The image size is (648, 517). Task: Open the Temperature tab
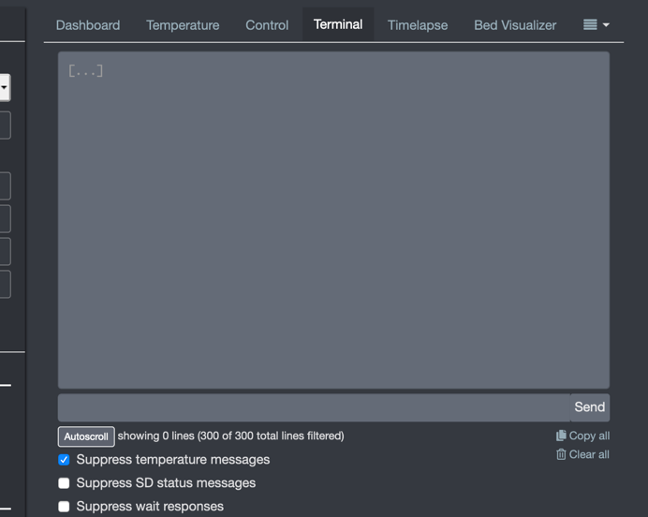183,25
